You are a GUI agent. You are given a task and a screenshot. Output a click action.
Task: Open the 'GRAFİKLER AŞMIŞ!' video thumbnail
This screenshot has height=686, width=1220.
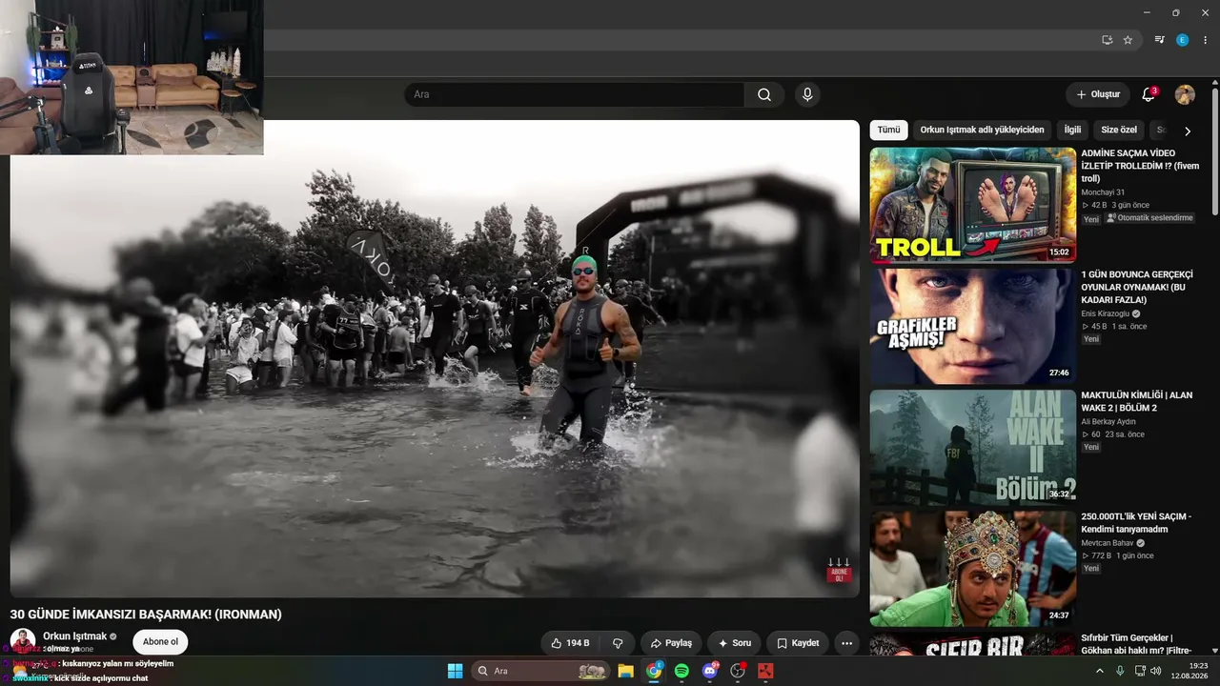coord(973,326)
